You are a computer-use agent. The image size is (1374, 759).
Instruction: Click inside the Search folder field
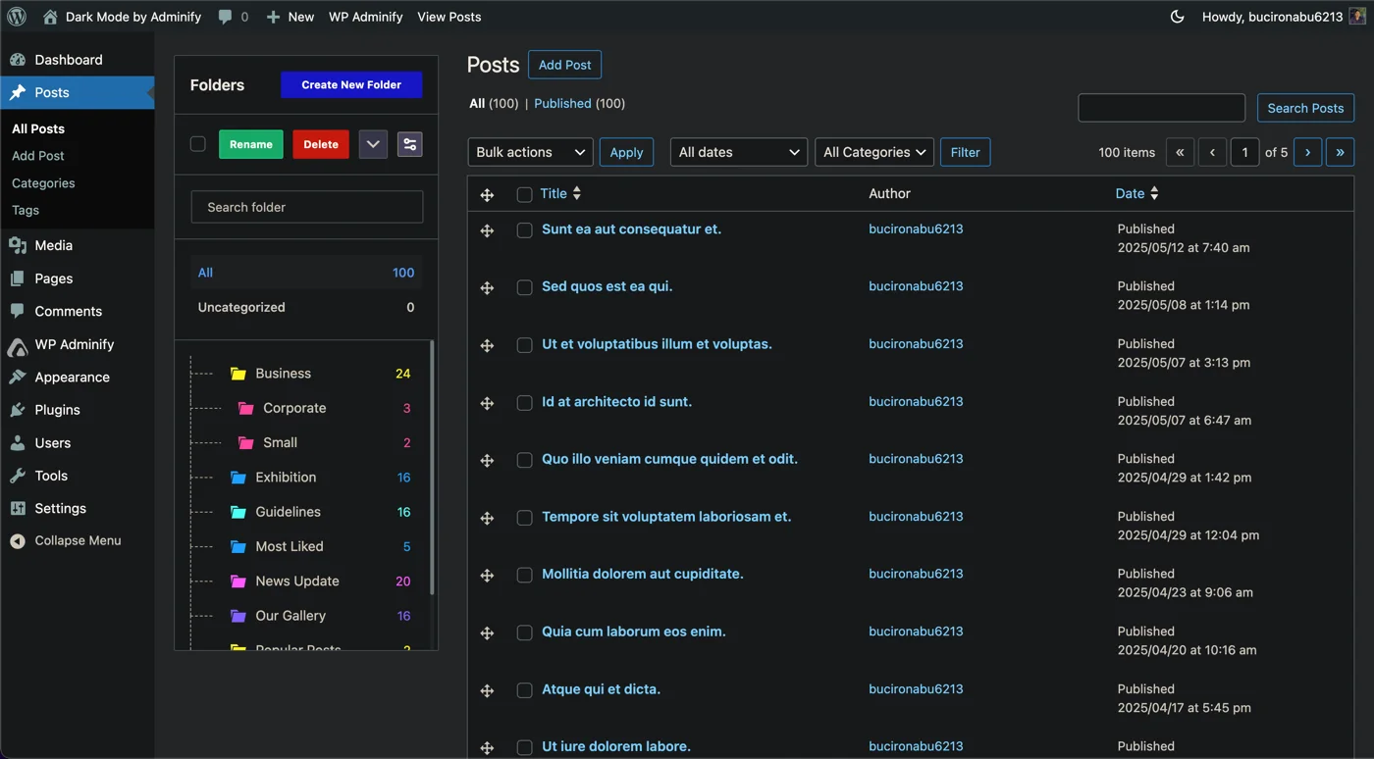pyautogui.click(x=306, y=207)
